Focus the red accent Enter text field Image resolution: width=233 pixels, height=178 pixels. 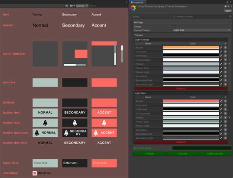coord(104,163)
